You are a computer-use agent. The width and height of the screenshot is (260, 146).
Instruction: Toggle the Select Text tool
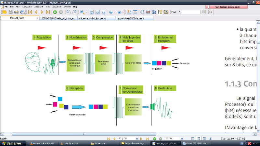coord(160,12)
